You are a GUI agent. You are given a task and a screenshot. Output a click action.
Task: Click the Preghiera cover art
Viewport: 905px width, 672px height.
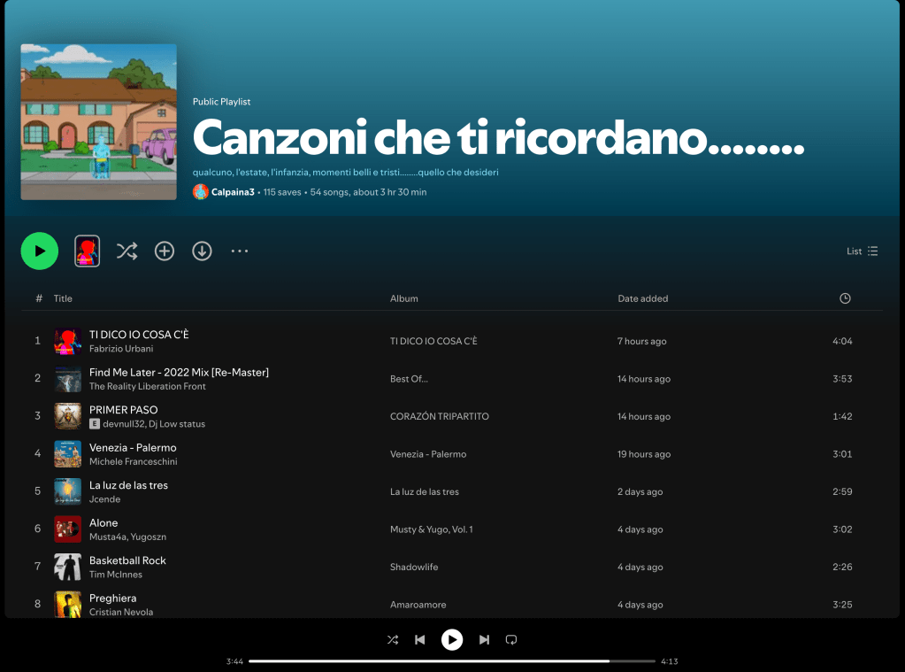click(x=67, y=605)
